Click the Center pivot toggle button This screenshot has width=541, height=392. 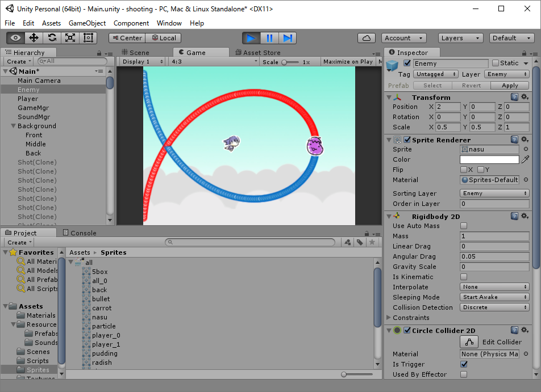pos(127,38)
